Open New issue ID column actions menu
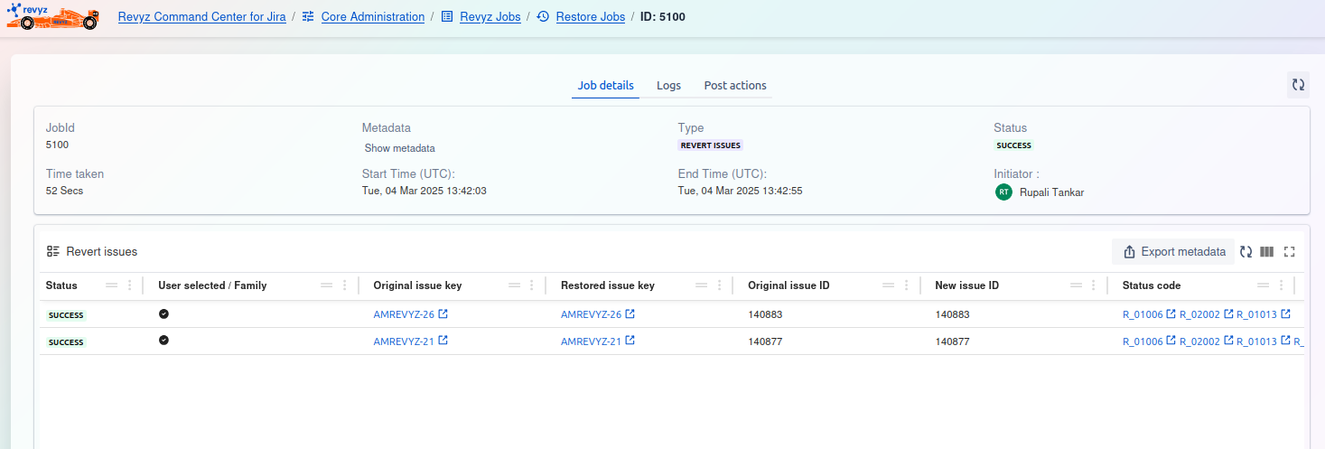This screenshot has height=449, width=1325. [1094, 285]
